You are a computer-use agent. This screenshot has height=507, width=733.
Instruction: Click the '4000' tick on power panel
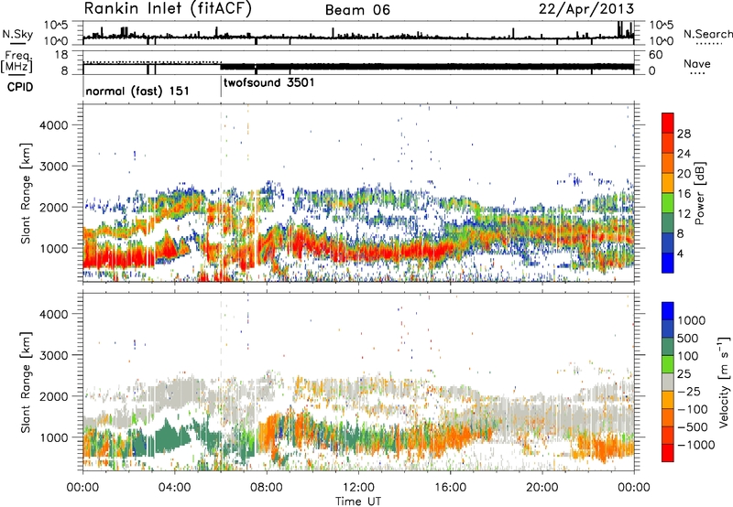(53, 125)
